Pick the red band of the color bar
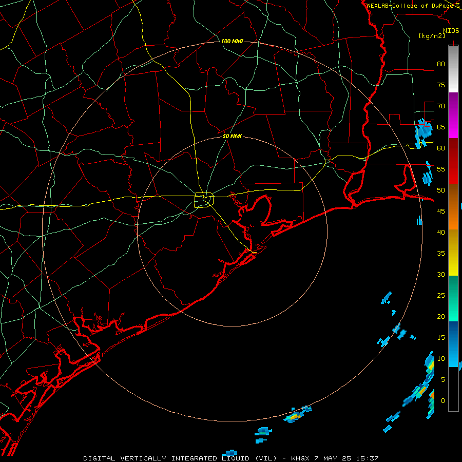Screen dimensions: 462x462 [453, 161]
